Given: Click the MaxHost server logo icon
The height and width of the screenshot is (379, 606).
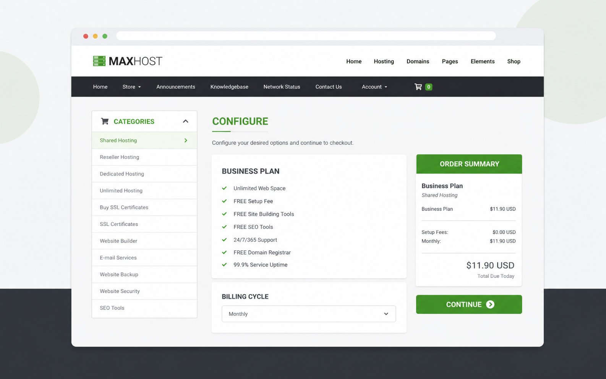Looking at the screenshot, I should pyautogui.click(x=99, y=61).
